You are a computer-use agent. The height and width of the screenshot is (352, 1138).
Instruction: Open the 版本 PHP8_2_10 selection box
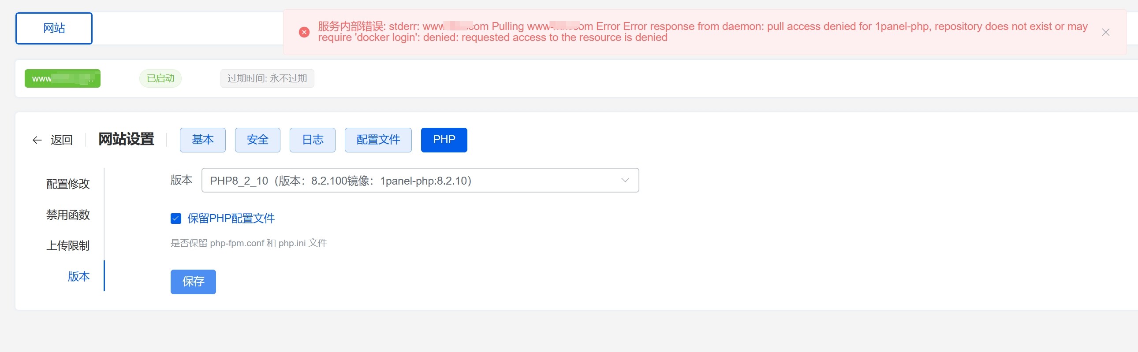[420, 180]
